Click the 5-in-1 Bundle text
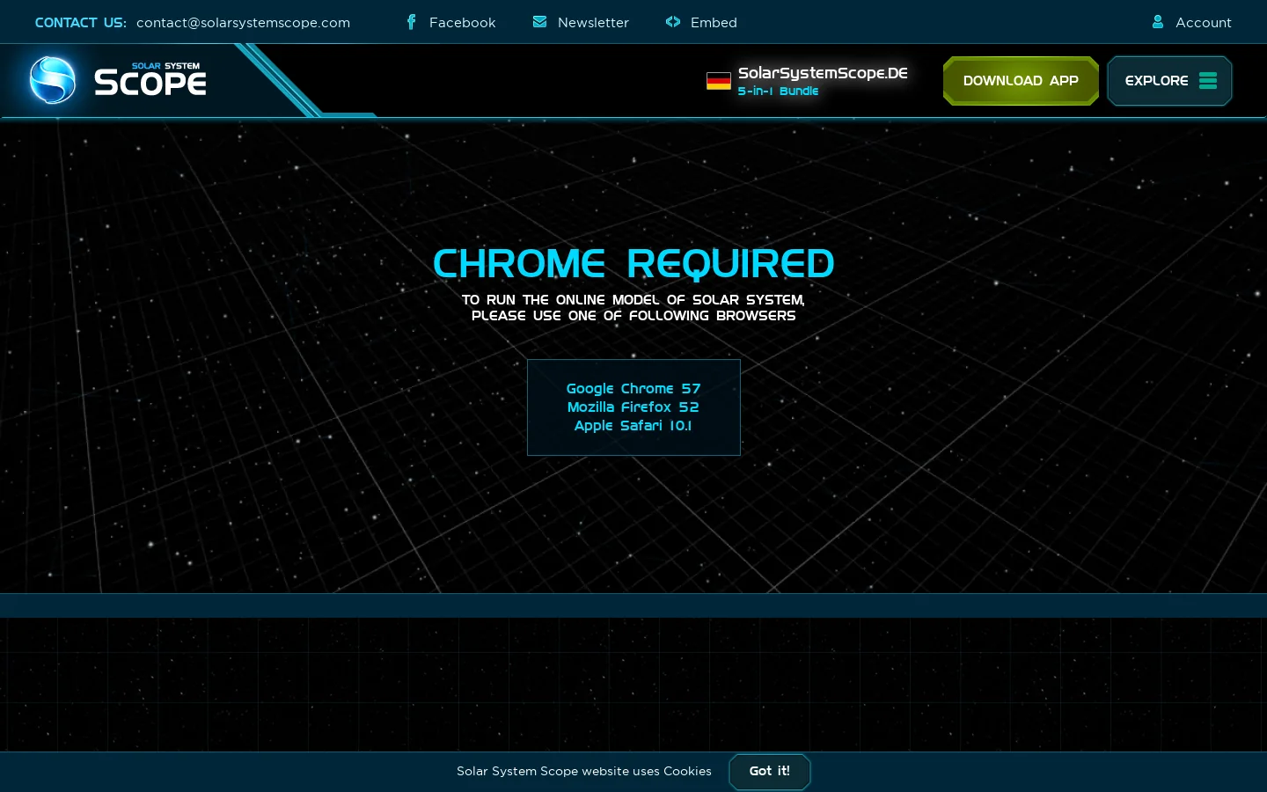Viewport: 1267px width, 792px height. tap(778, 92)
